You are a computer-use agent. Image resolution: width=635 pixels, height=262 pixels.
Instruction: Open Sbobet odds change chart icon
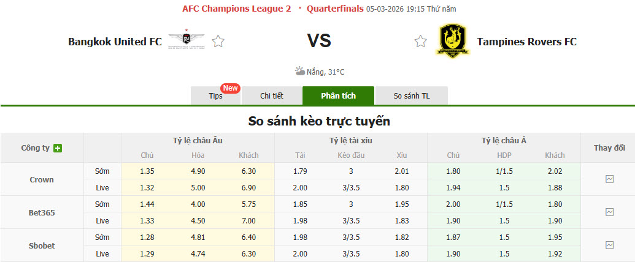(609, 245)
